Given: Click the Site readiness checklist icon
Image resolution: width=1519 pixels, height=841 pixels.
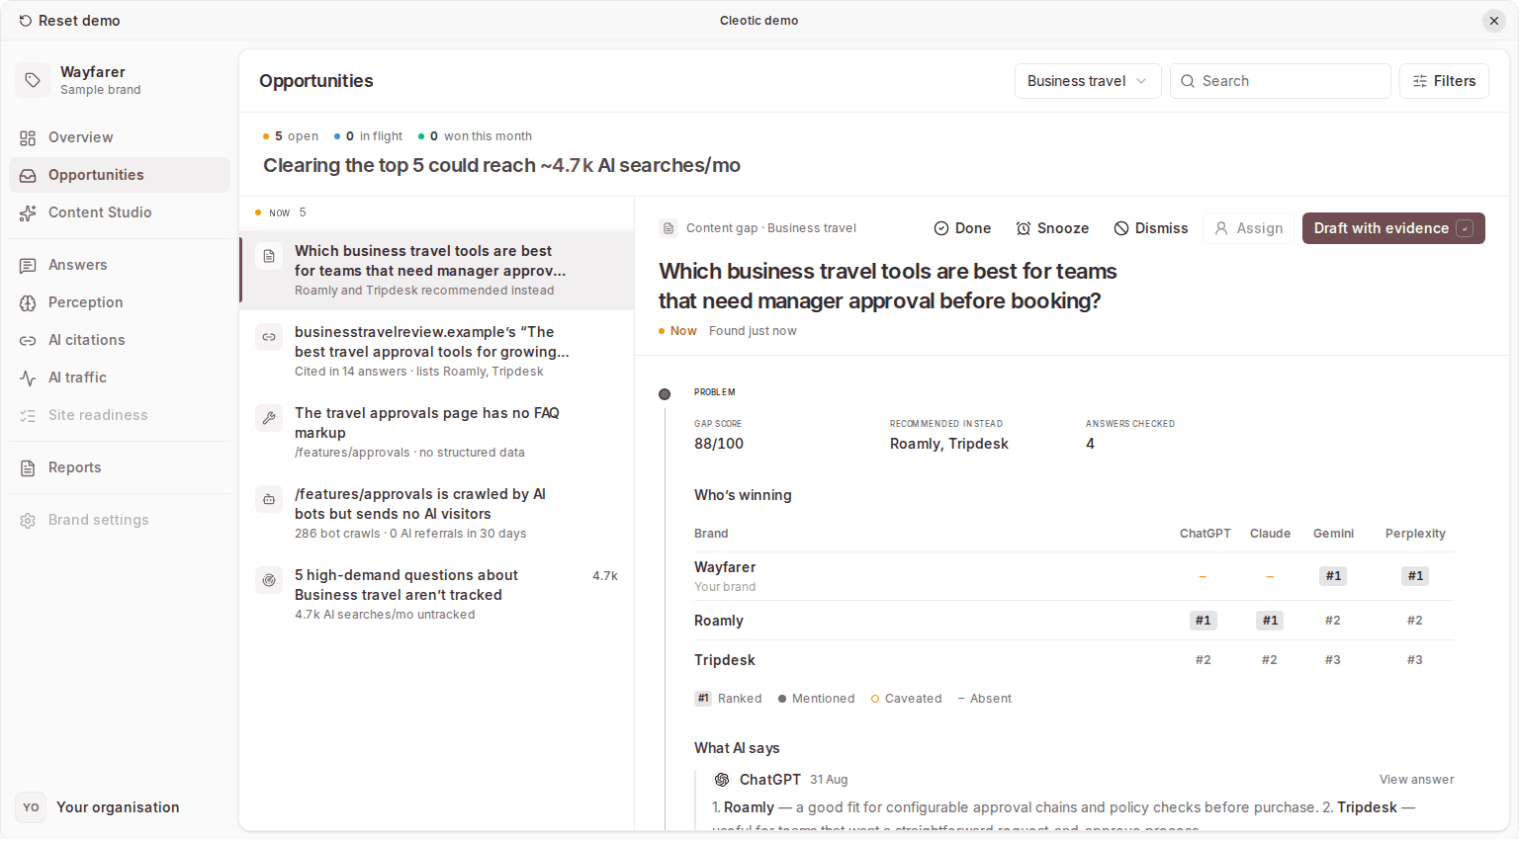Looking at the screenshot, I should [x=28, y=415].
